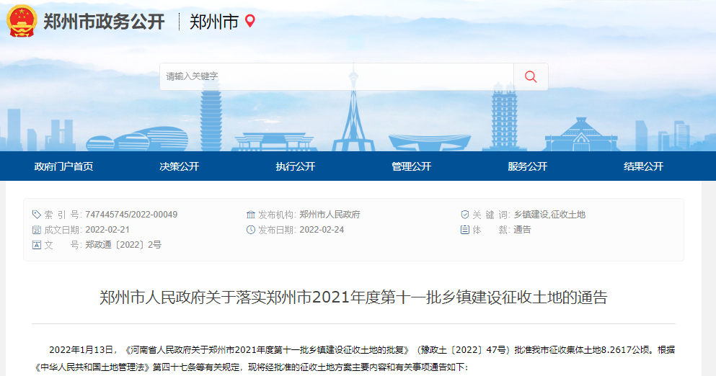
Task: Focus the 请输入关键字 search field
Action: [x=336, y=76]
